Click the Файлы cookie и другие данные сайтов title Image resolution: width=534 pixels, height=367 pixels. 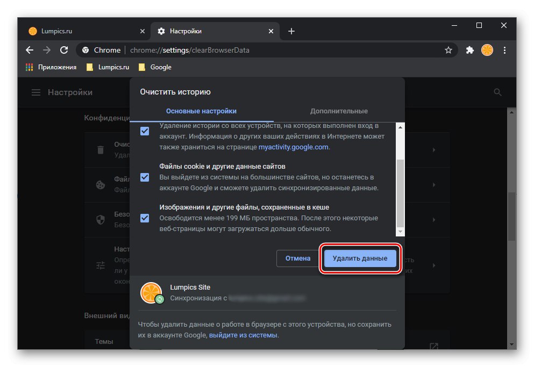pos(223,167)
